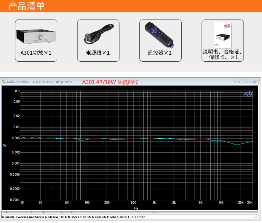The width and height of the screenshot is (262, 223).
Task: Click the '说明书、合格证、保修卡' label
Action: point(222,54)
